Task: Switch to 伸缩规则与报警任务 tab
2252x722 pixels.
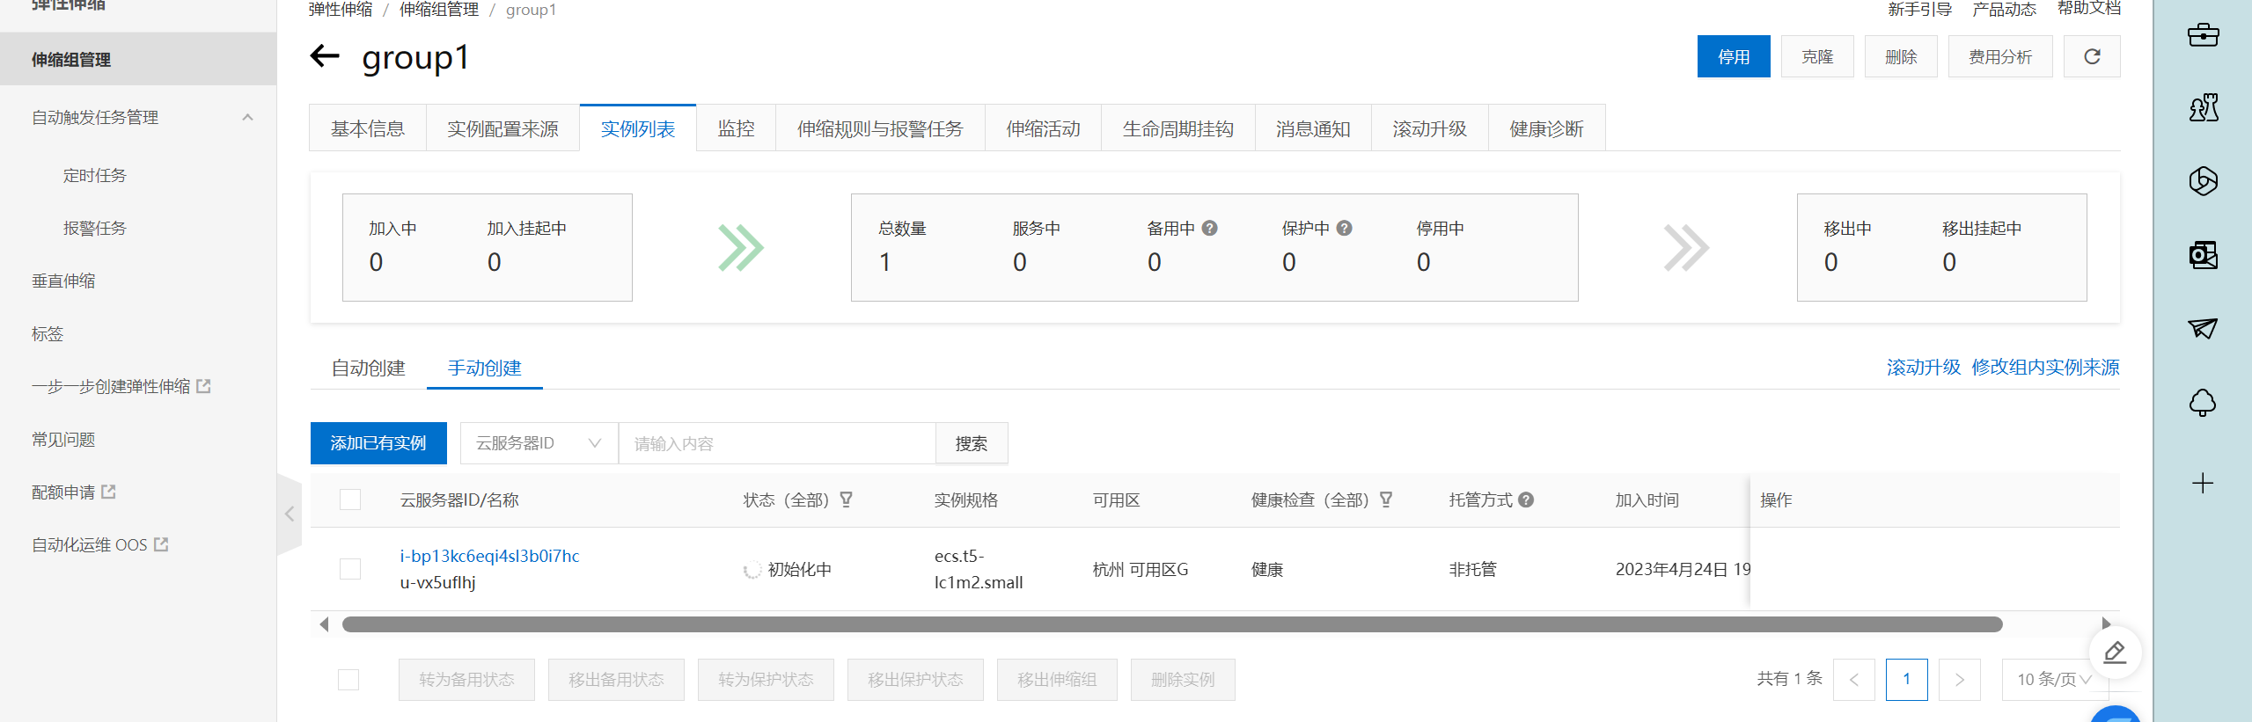Action: click(x=880, y=128)
